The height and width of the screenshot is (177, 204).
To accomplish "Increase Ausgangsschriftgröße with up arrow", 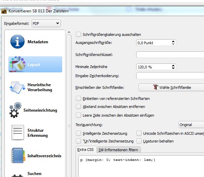I will [x=173, y=41].
